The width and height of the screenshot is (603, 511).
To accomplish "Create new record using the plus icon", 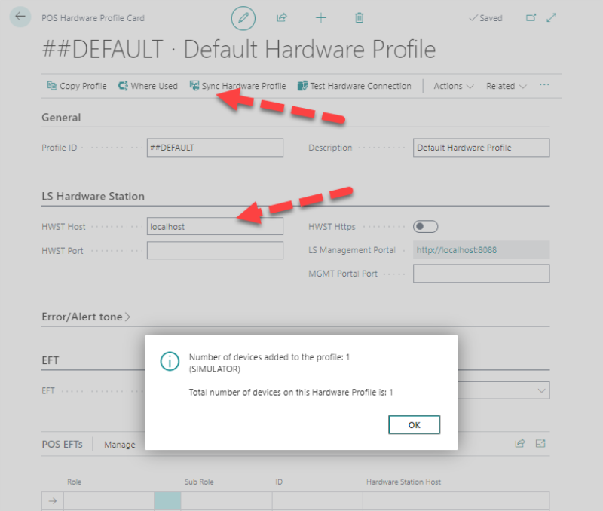I will click(x=320, y=17).
